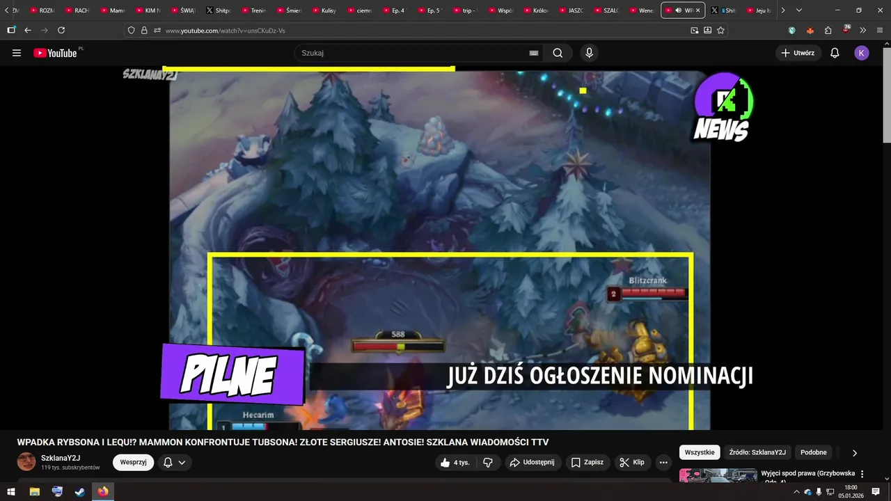891x501 pixels.
Task: Dislike the video
Action: point(488,462)
